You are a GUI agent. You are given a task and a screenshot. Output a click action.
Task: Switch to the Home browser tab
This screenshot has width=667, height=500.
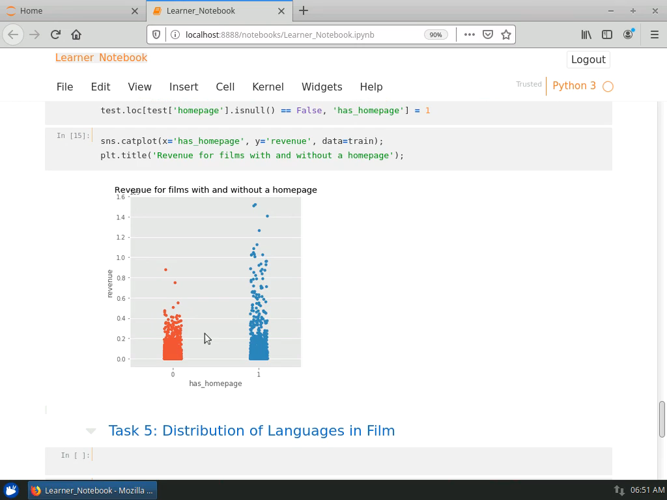(72, 10)
